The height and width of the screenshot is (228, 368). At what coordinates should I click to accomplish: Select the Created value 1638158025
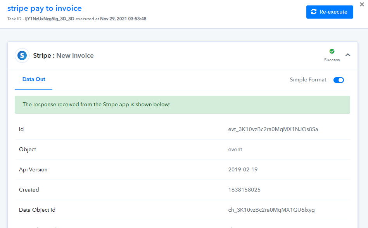pos(244,190)
